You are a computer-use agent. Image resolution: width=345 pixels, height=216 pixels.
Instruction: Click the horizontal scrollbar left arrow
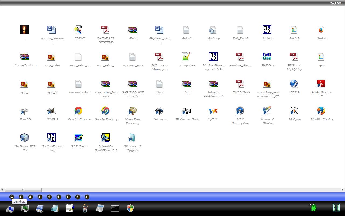click(2, 190)
